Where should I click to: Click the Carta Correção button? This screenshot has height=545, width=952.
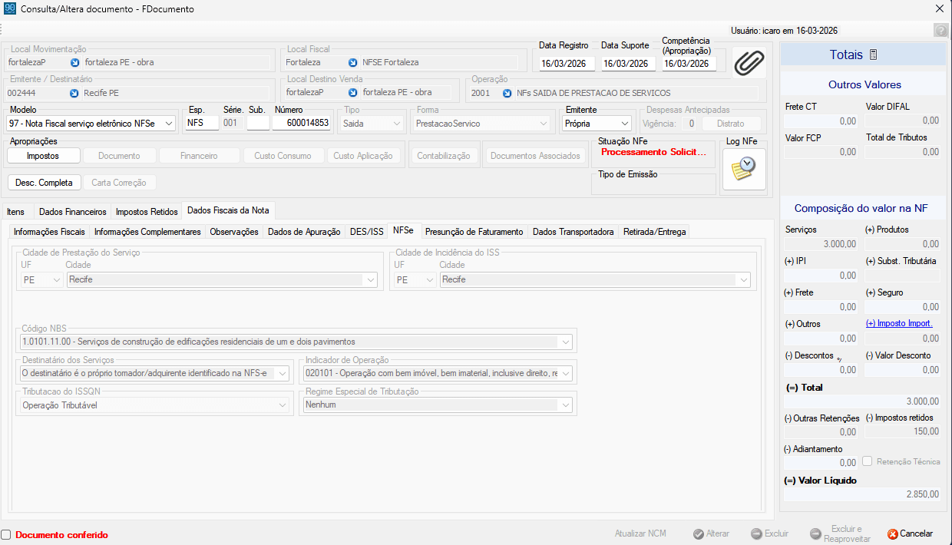[119, 183]
